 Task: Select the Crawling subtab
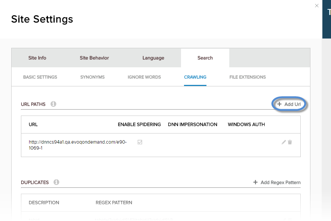click(195, 77)
